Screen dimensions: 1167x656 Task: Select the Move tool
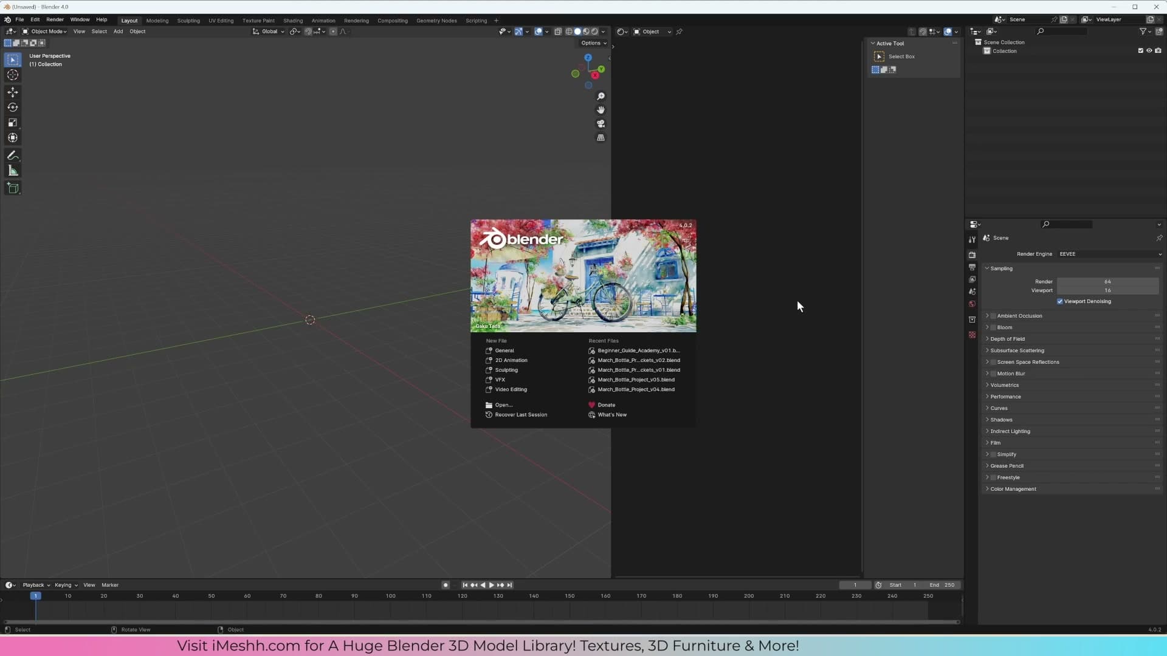pyautogui.click(x=13, y=92)
